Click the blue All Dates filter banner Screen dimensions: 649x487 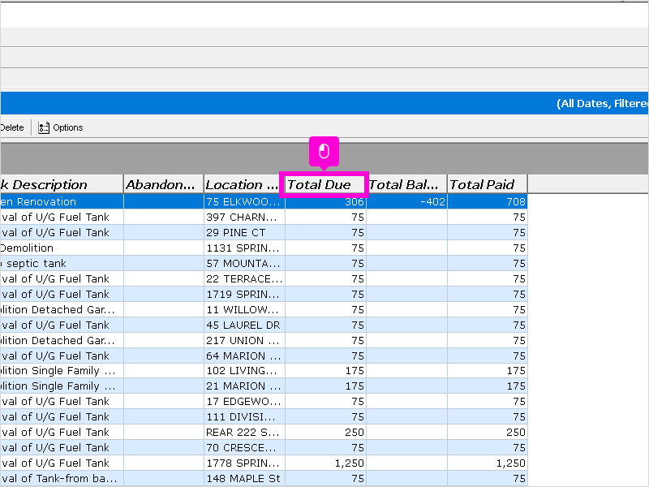[x=324, y=103]
